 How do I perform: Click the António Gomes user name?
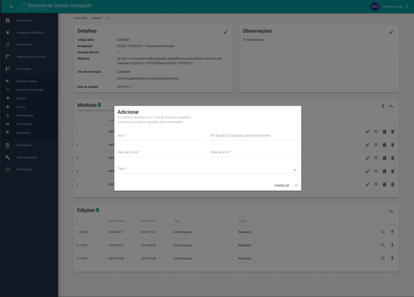click(x=392, y=6)
